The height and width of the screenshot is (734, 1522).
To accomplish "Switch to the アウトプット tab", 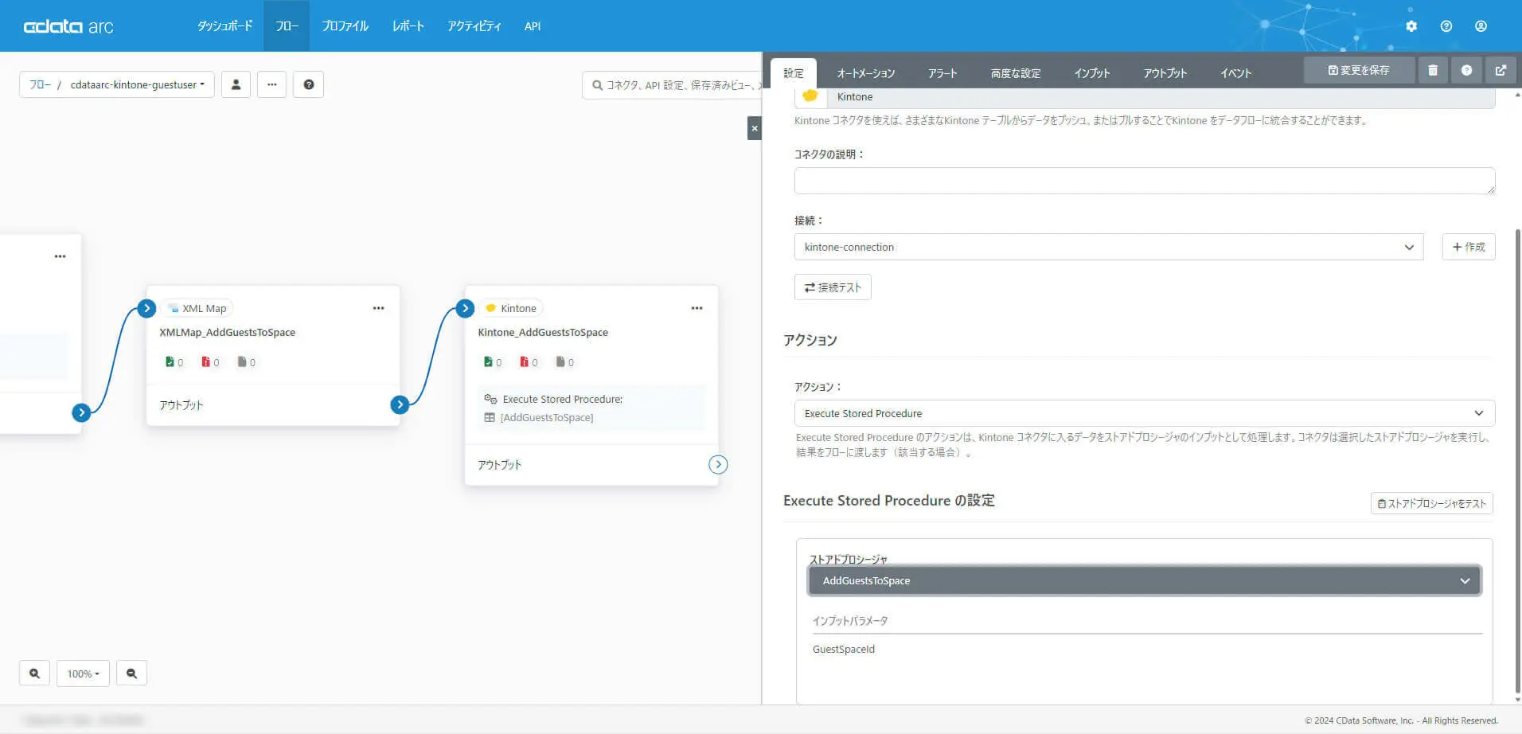I will pyautogui.click(x=1165, y=73).
